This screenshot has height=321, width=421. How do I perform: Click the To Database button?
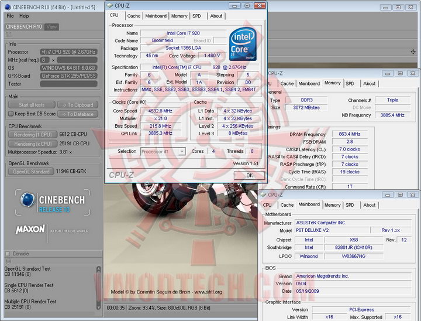[x=78, y=114]
